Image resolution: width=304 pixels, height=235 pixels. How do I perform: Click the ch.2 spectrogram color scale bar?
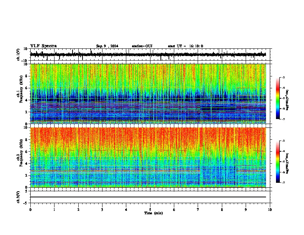click(278, 162)
